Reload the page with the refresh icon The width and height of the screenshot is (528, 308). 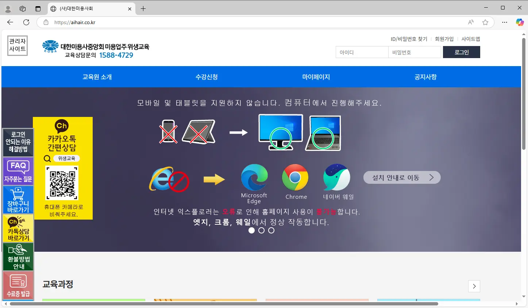pyautogui.click(x=26, y=22)
